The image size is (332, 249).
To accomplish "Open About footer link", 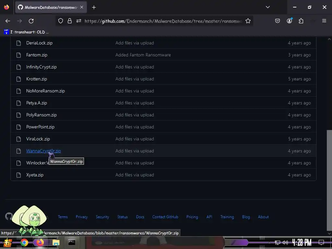I will (x=263, y=217).
